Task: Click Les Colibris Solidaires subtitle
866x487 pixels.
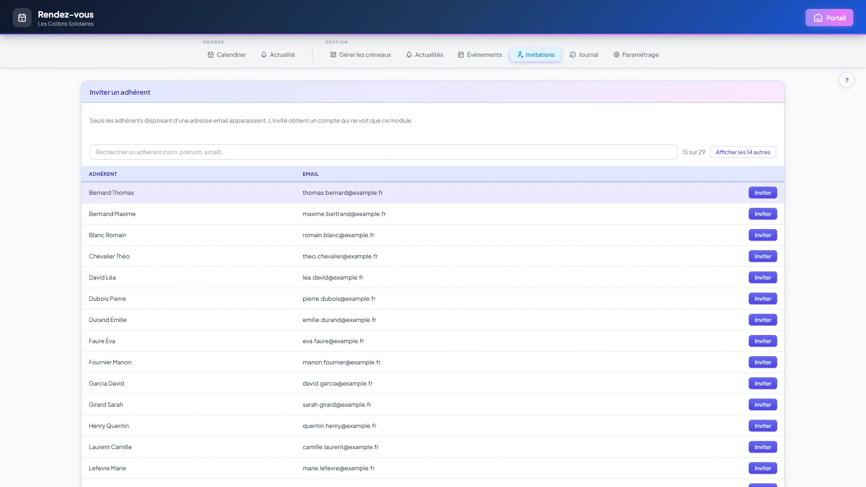Action: [x=66, y=24]
